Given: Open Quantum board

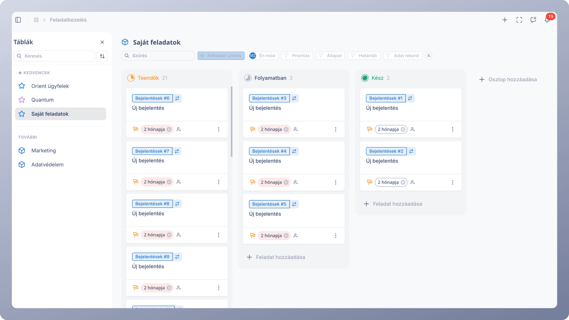Looking at the screenshot, I should pyautogui.click(x=61, y=100).
